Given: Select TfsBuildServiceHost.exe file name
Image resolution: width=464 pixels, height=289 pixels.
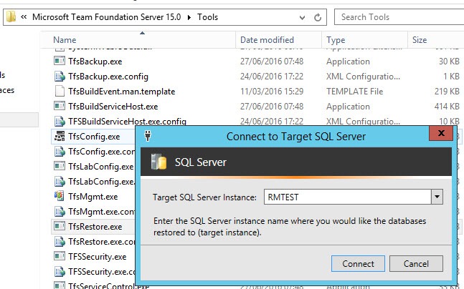Looking at the screenshot, I should coord(113,107).
